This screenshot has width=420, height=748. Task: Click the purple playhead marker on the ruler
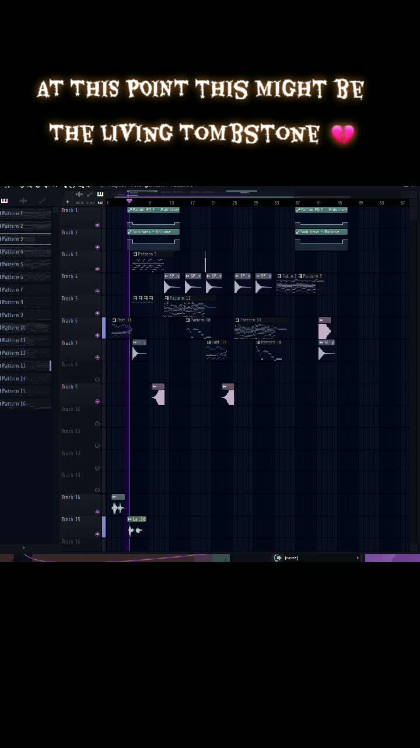(129, 202)
